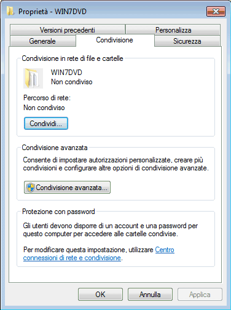Open the Personalizza tab

(x=173, y=30)
